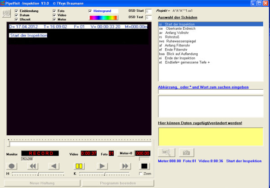Disable the Uhrzeit checkbox
Screen dimensions: 270x188
click(x=17, y=19)
